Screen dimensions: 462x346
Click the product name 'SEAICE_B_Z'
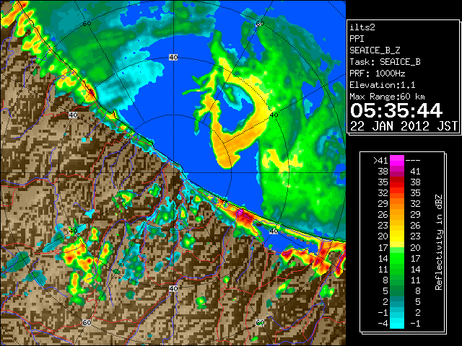coord(375,50)
